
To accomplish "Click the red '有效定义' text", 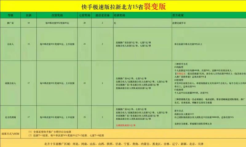I will [181, 73].
